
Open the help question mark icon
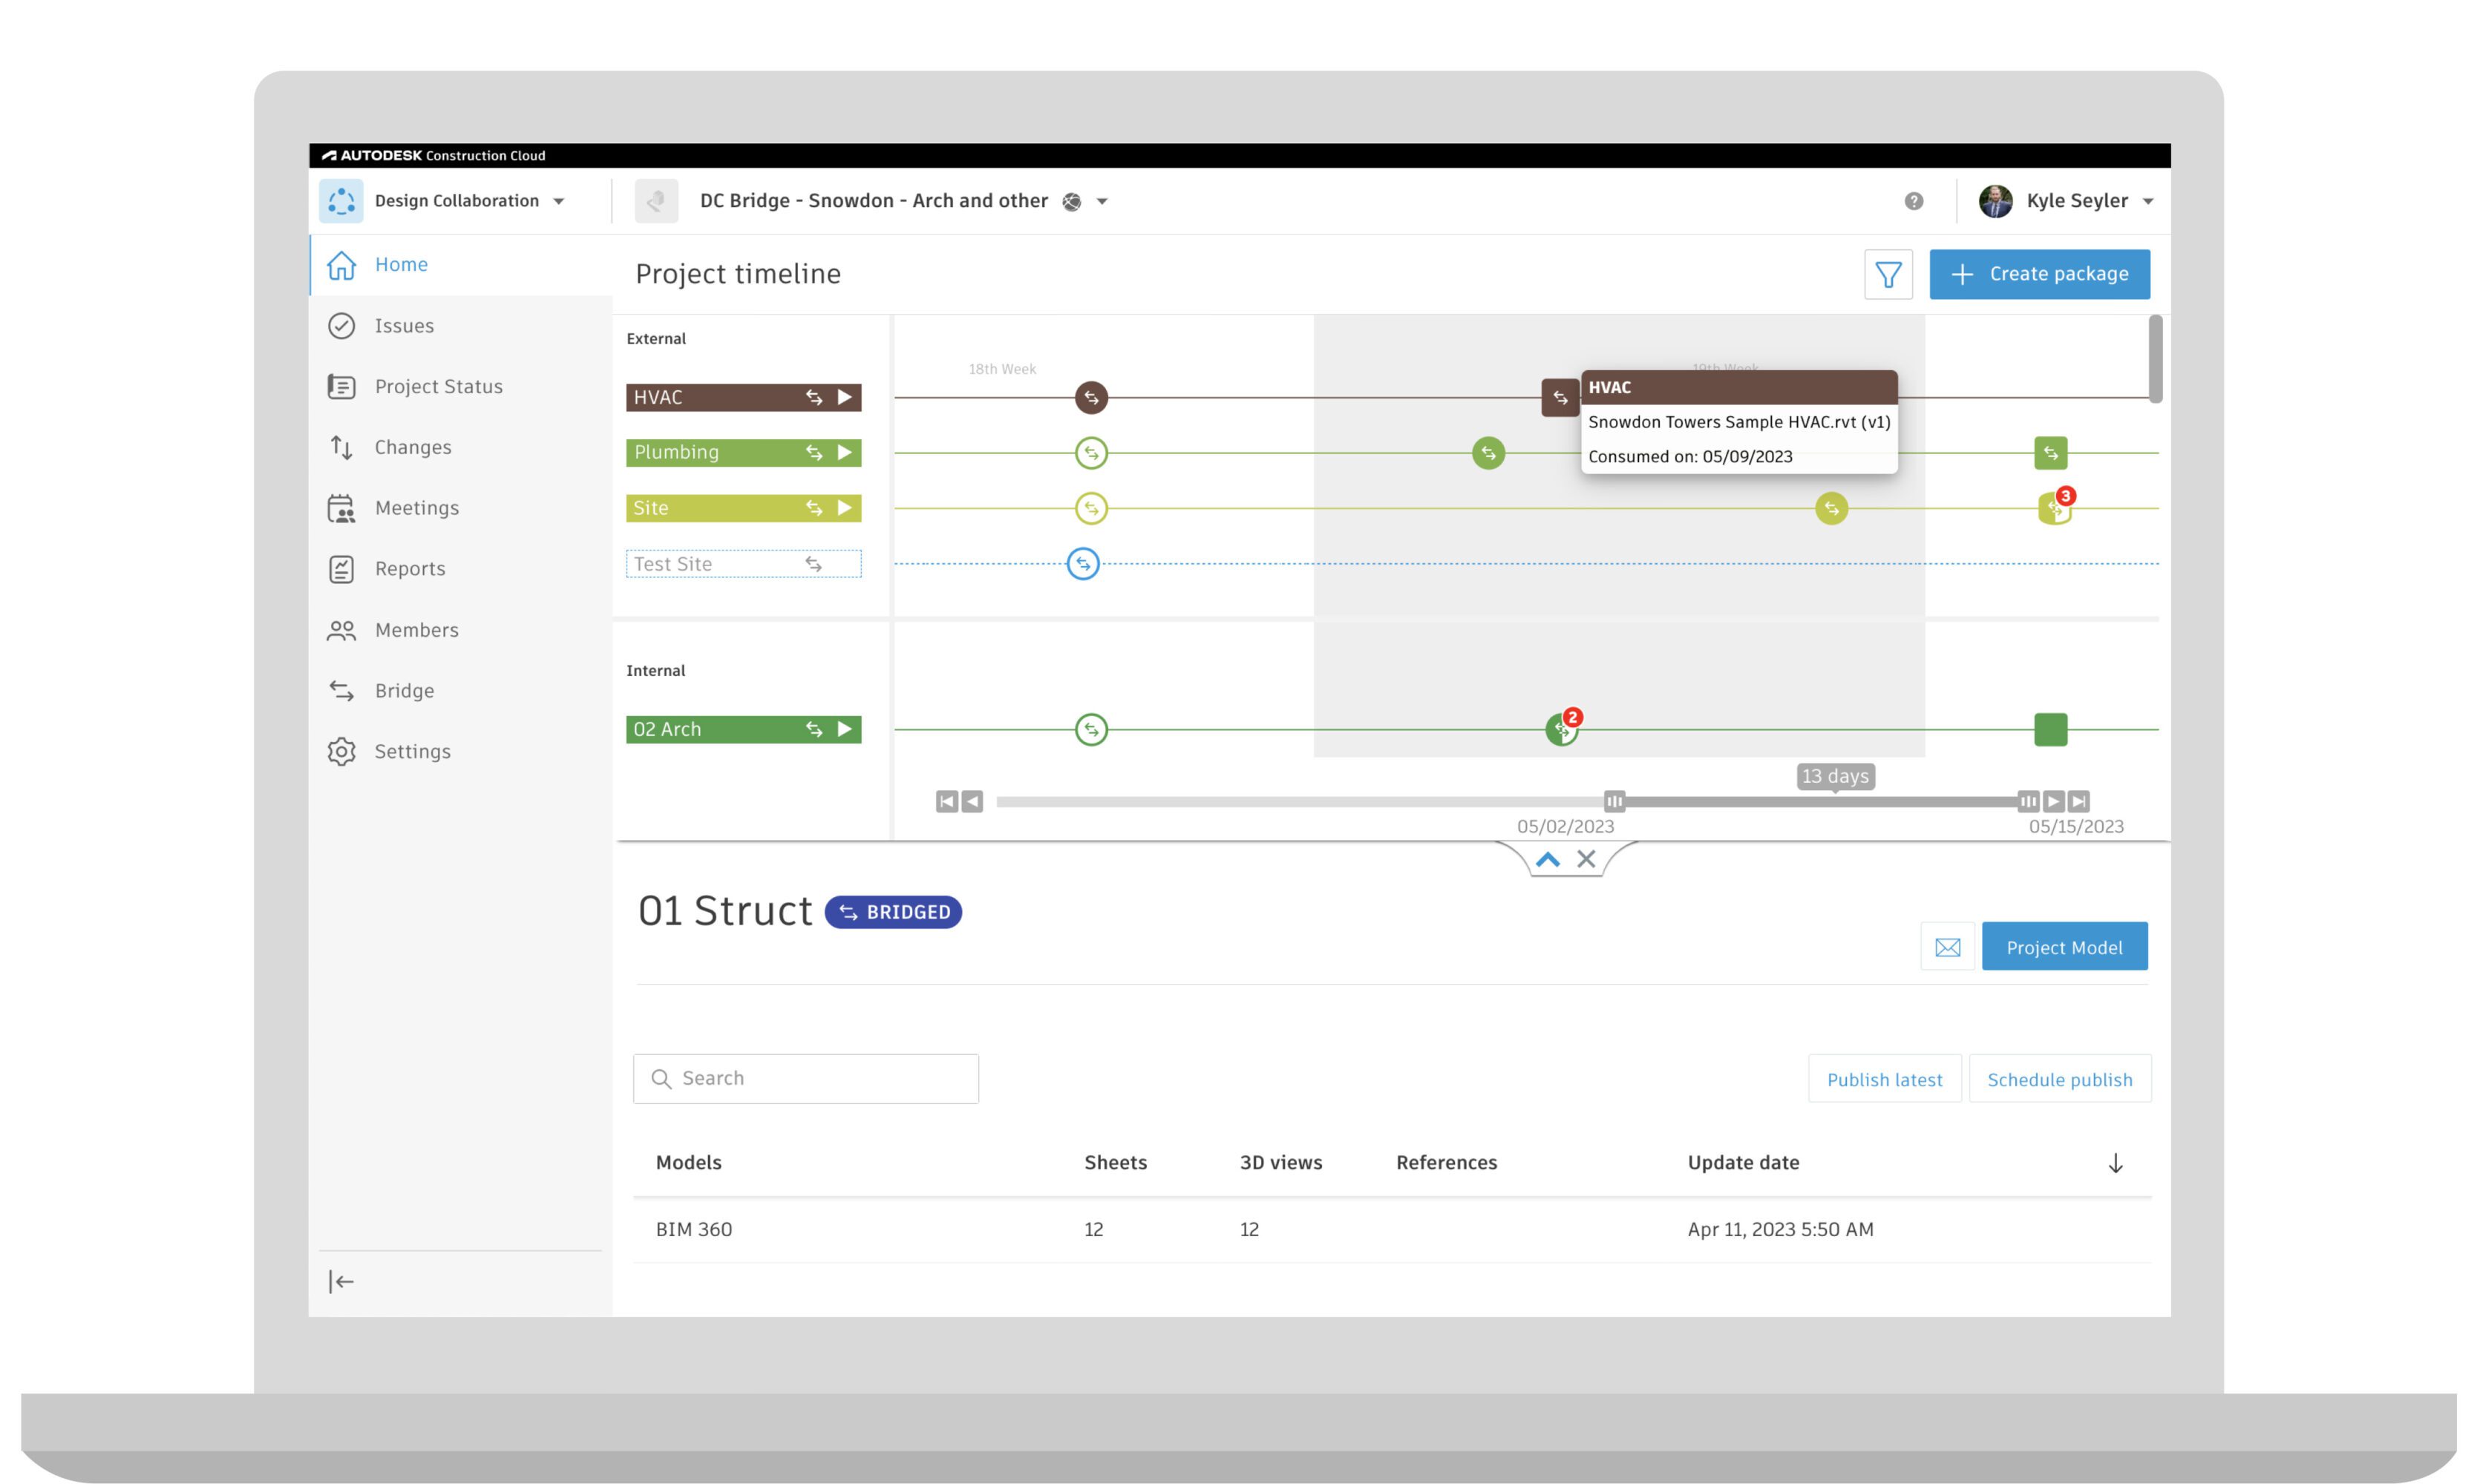(1913, 200)
